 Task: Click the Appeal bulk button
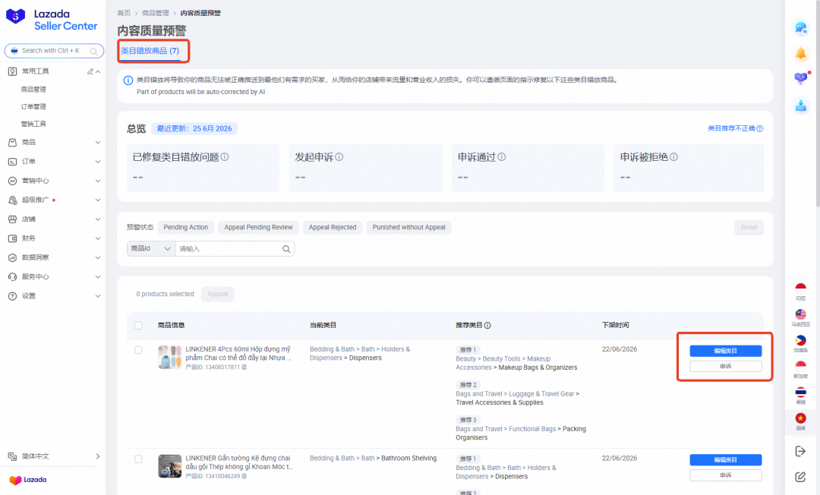coord(218,295)
